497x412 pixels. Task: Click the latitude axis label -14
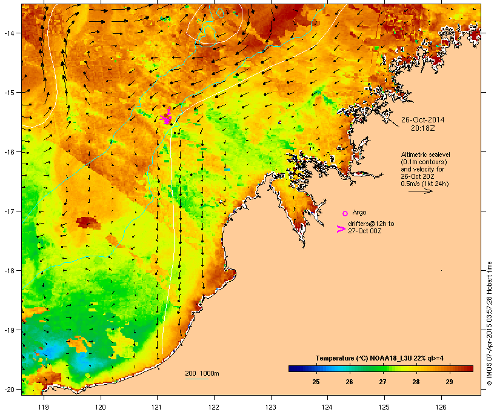(x=8, y=33)
